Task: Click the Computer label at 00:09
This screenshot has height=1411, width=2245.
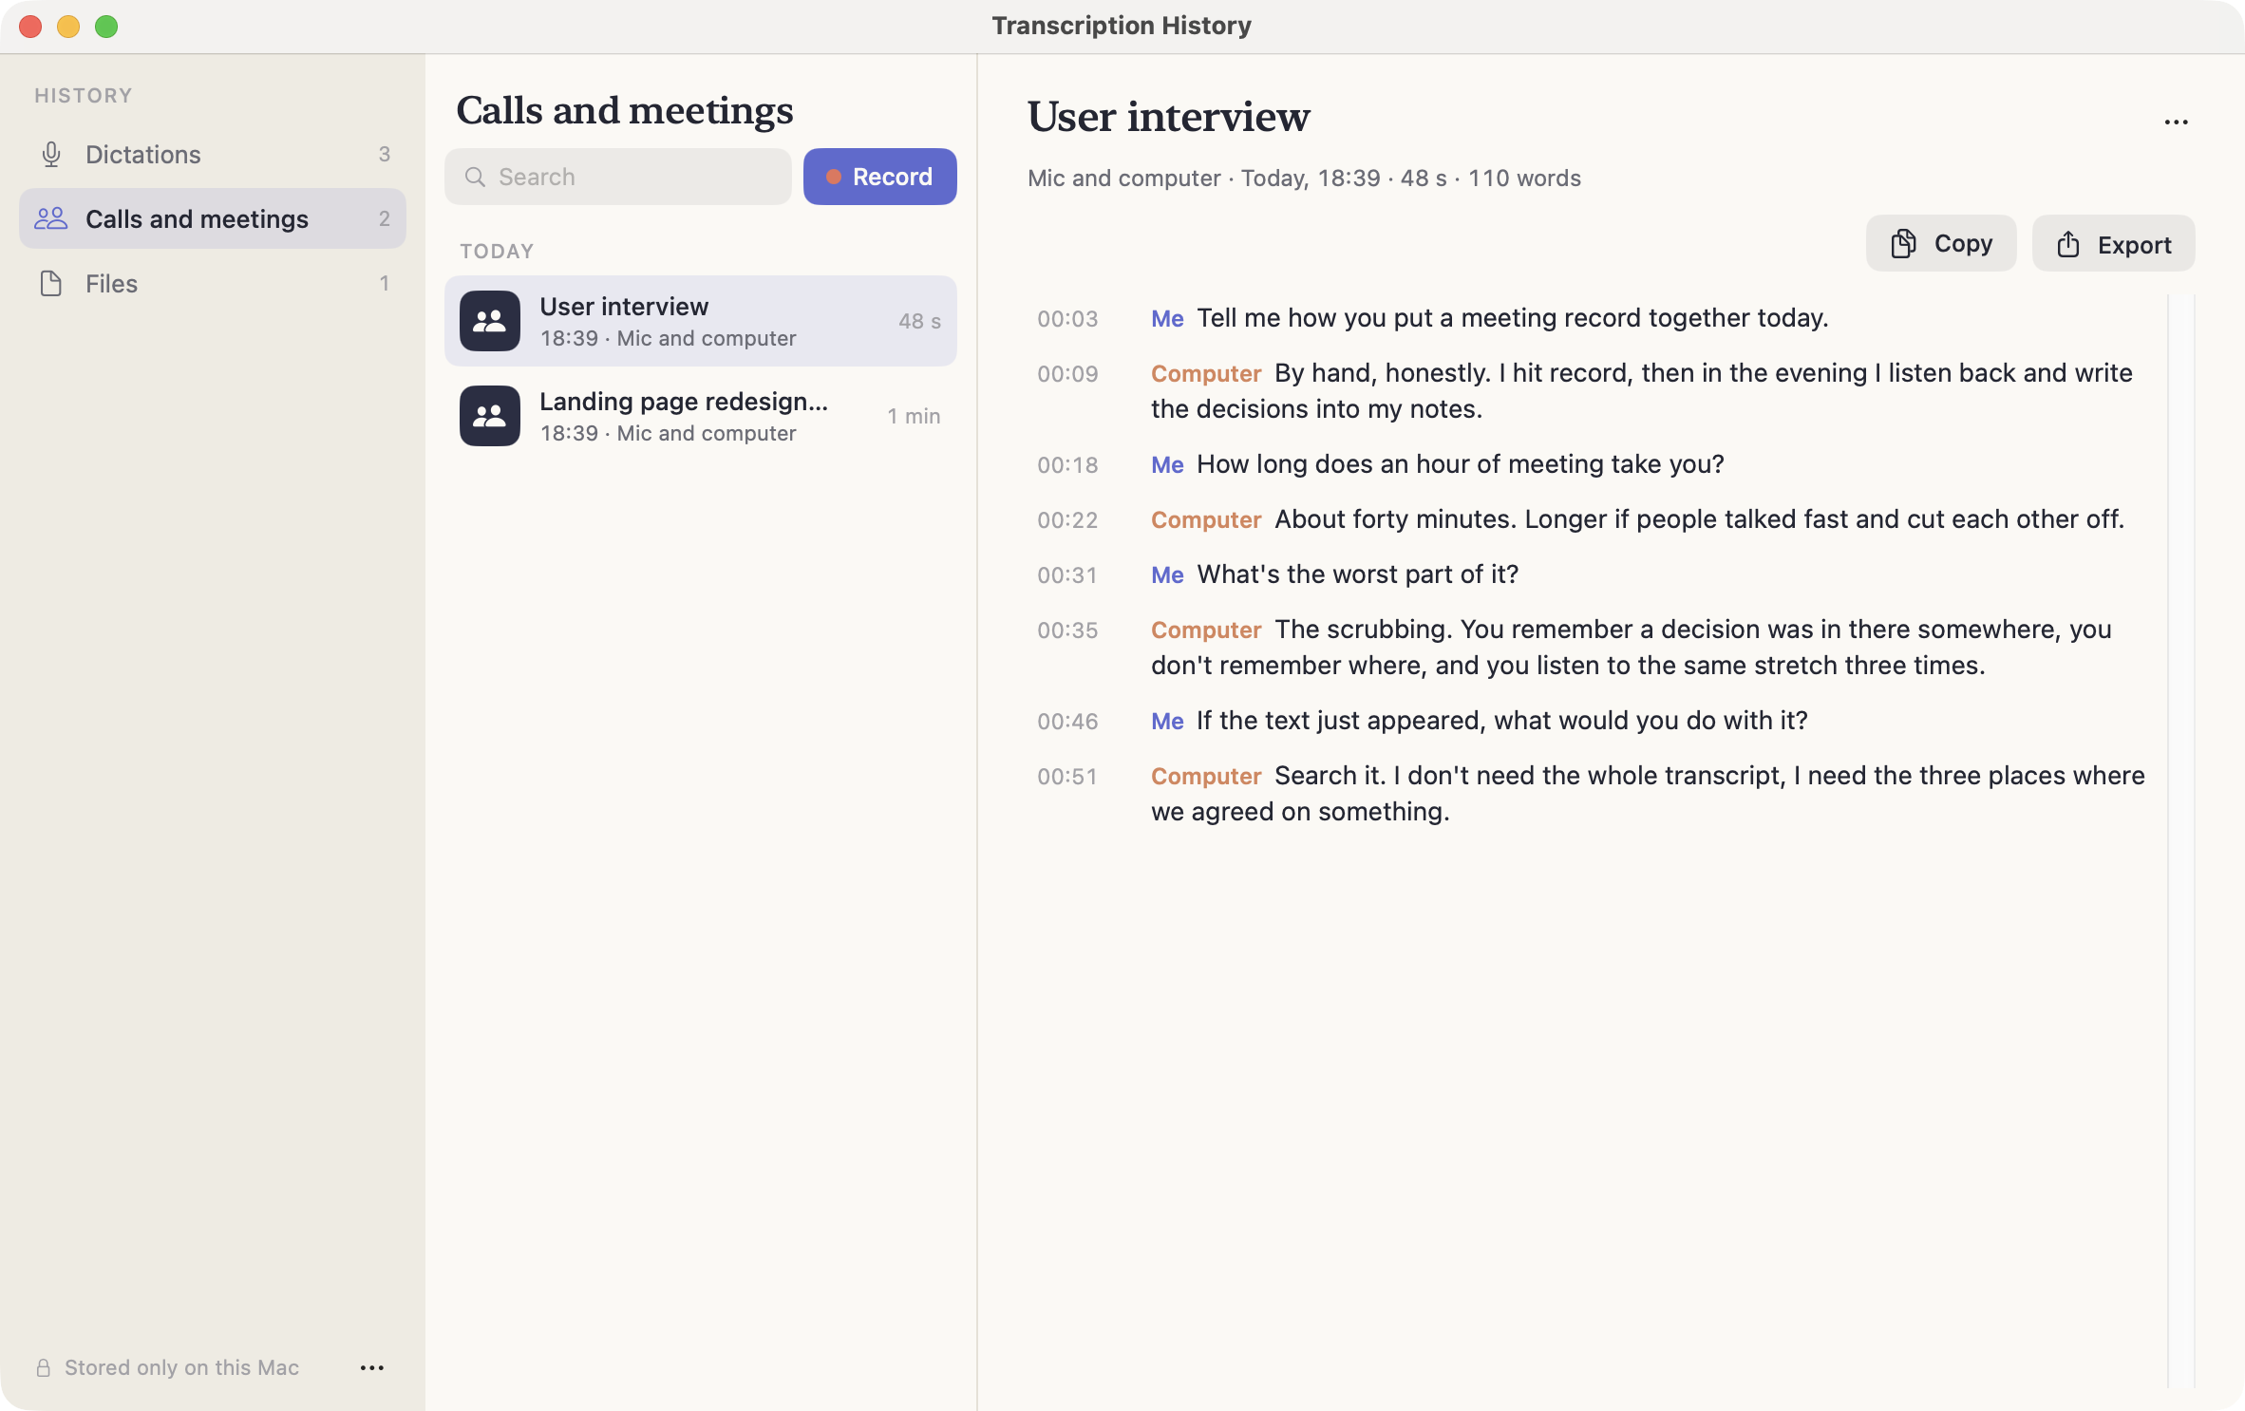Action: tap(1205, 373)
